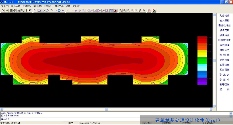Click the redo arrow icon
This screenshot has height=125, width=233.
coord(72,10)
